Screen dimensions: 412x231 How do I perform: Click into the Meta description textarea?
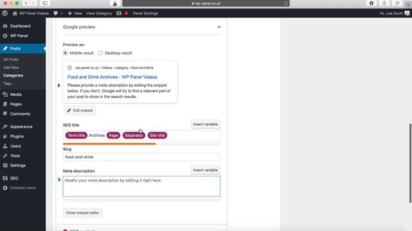point(142,186)
